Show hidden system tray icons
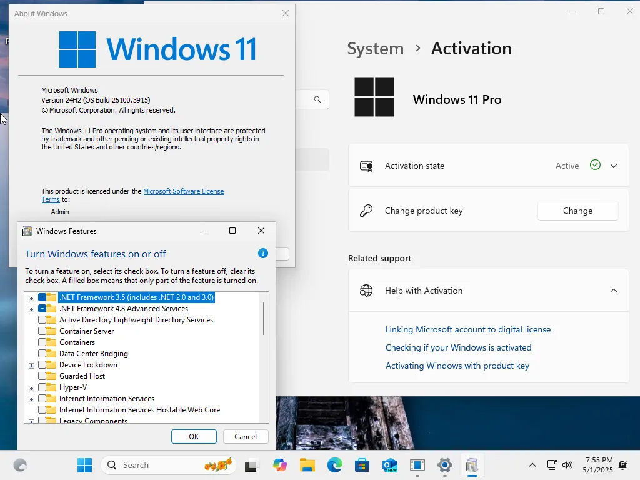This screenshot has height=480, width=640. [532, 465]
